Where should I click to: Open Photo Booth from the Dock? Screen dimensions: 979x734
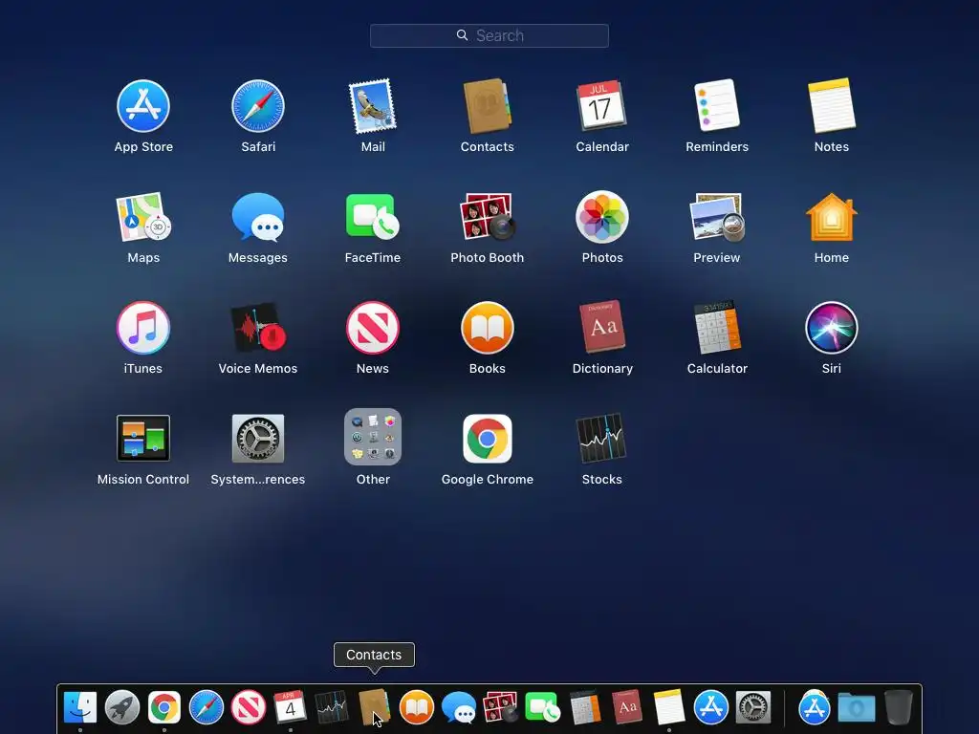[x=501, y=707]
